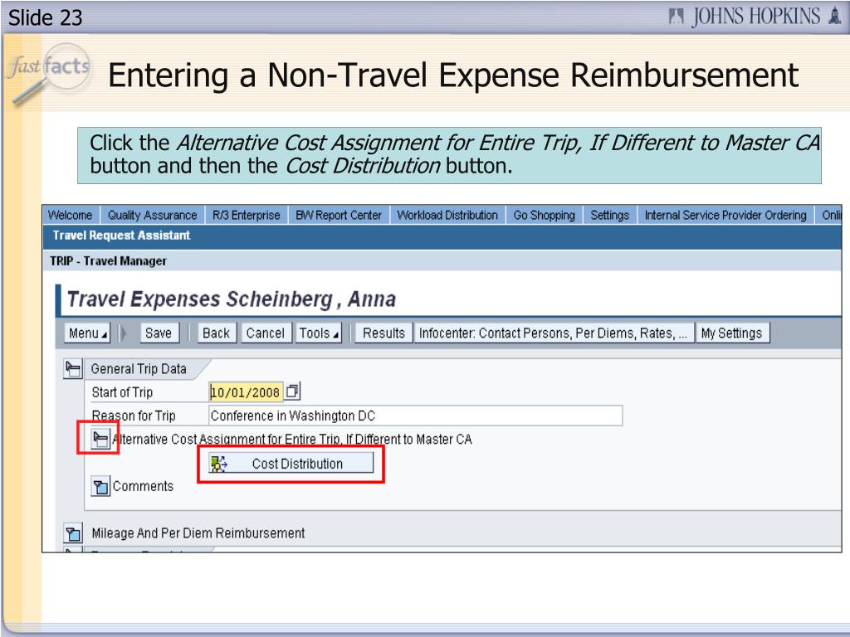Expand the Alternative Cost Assignment section icon
Screen dimensions: 850x637
100,439
